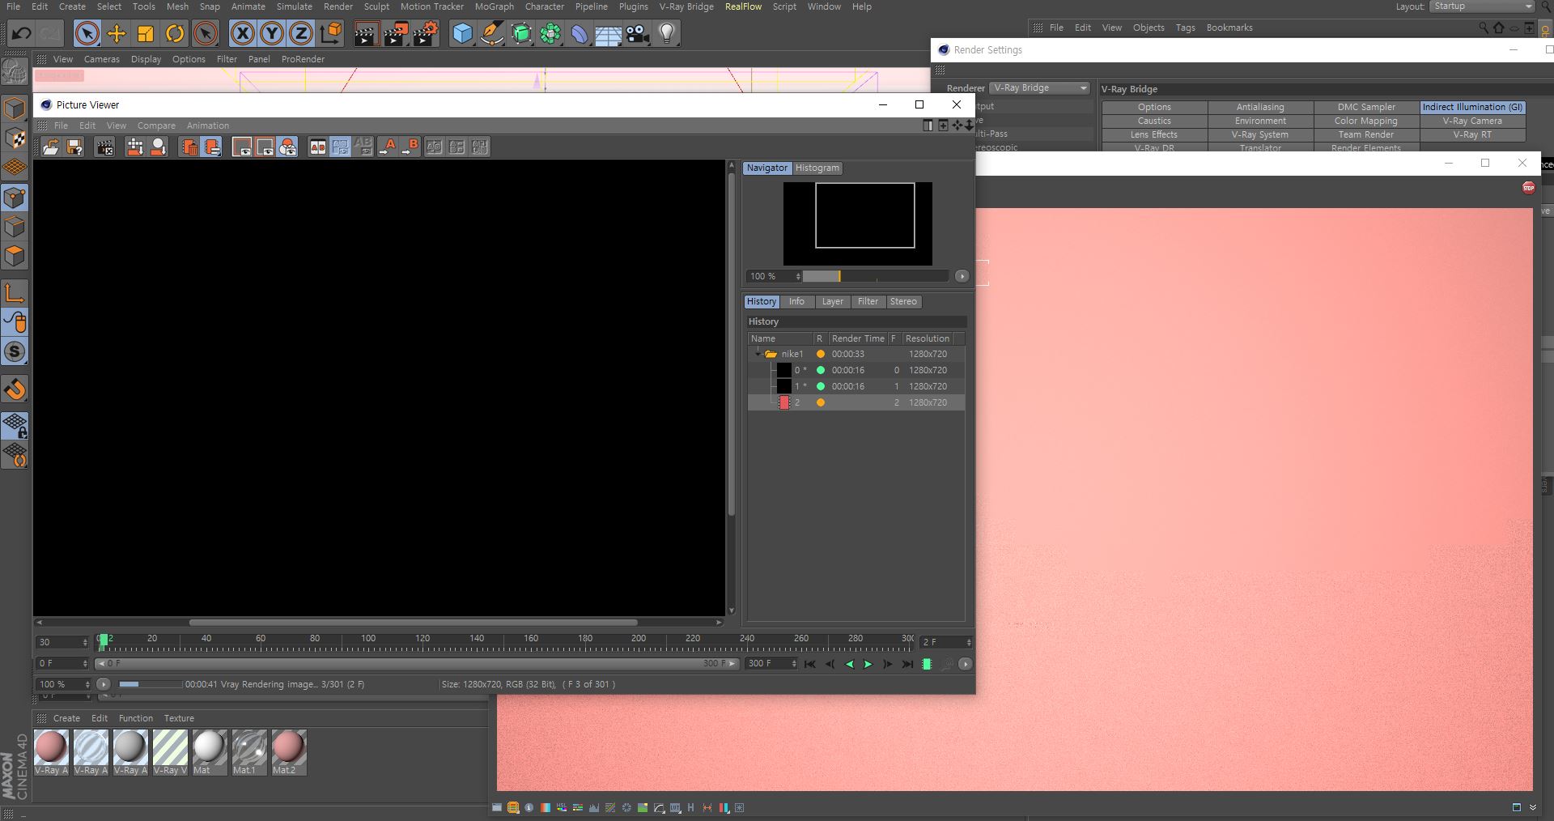Select the Spline Pen tool
Screen dimensions: 1554x821
tap(492, 34)
